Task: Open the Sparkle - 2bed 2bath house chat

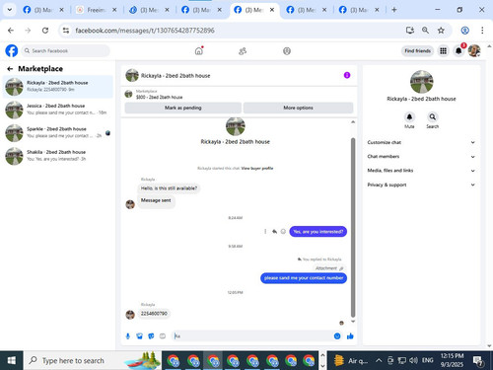Action: [x=58, y=132]
